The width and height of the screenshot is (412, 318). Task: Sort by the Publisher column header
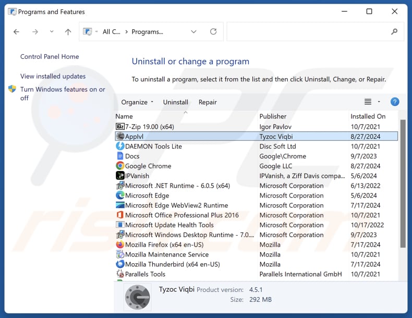click(273, 116)
